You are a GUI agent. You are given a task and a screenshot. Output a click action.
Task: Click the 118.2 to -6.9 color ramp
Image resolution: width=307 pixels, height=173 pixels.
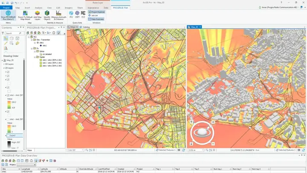(x=9, y=105)
